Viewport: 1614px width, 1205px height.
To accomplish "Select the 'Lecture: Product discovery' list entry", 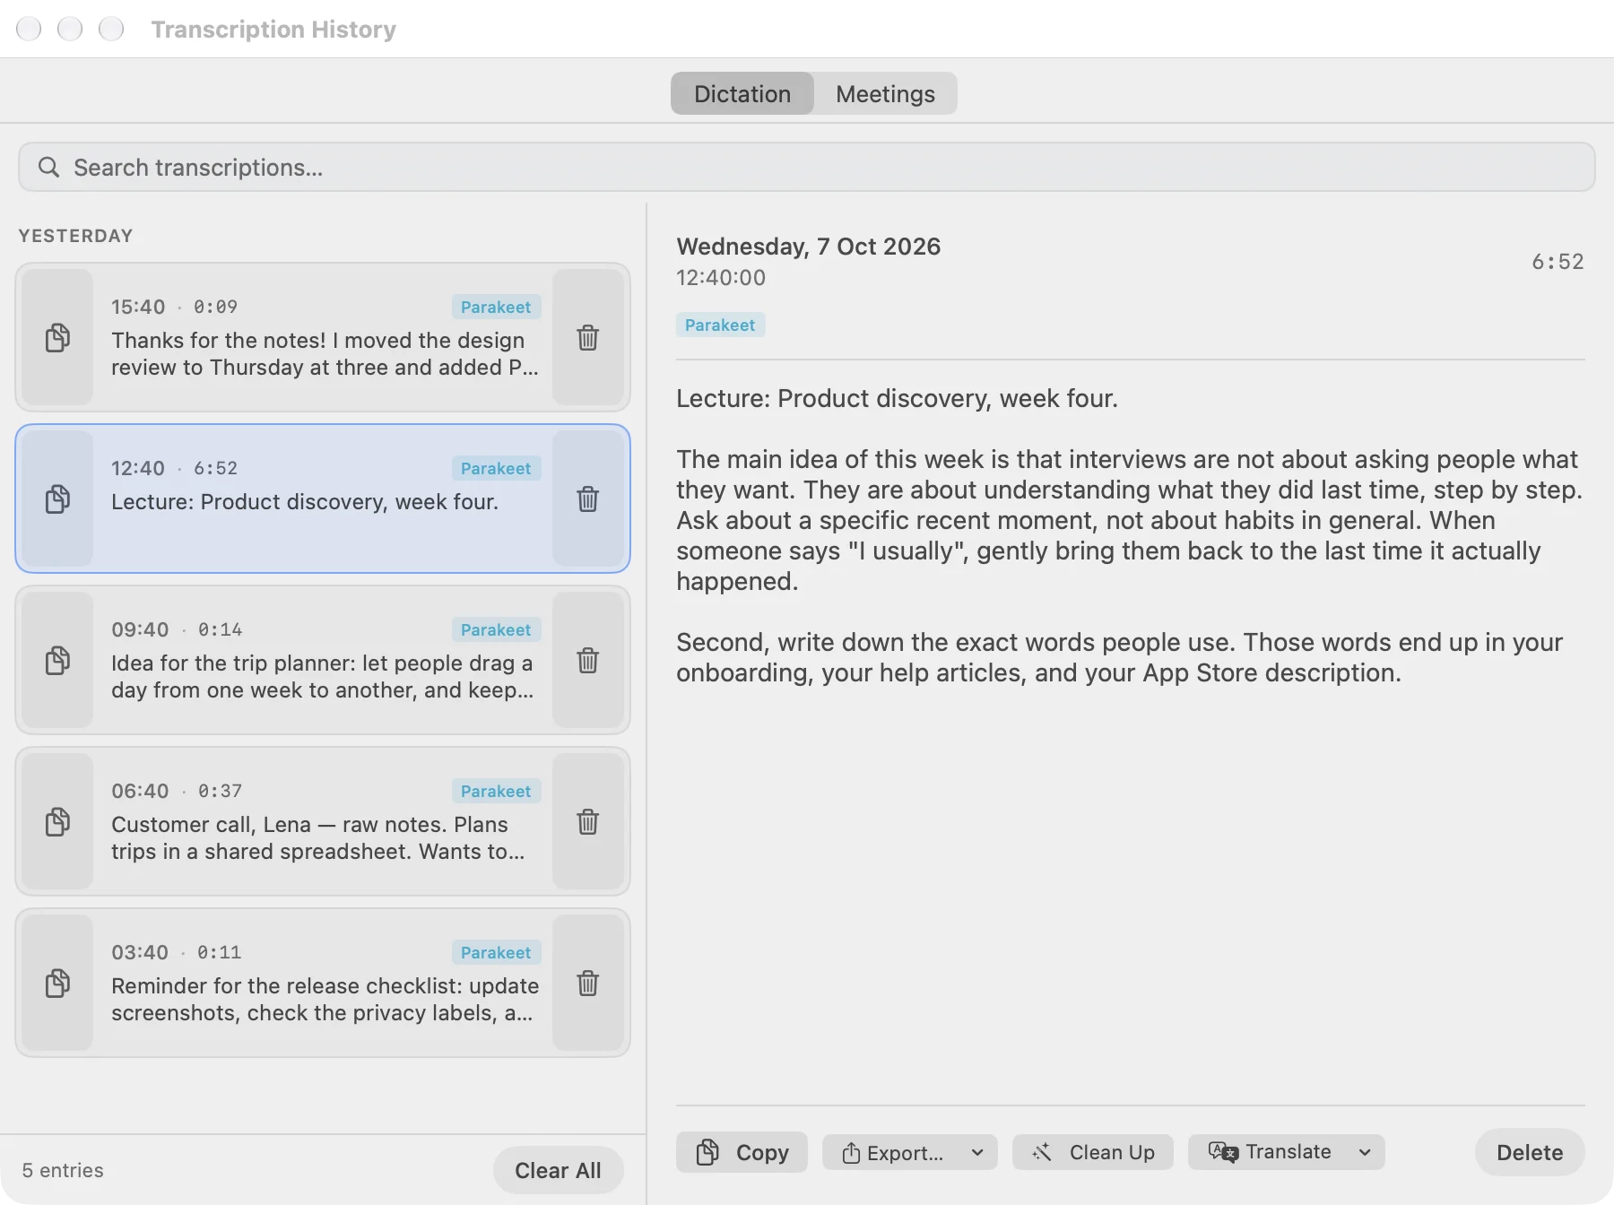I will pos(323,498).
